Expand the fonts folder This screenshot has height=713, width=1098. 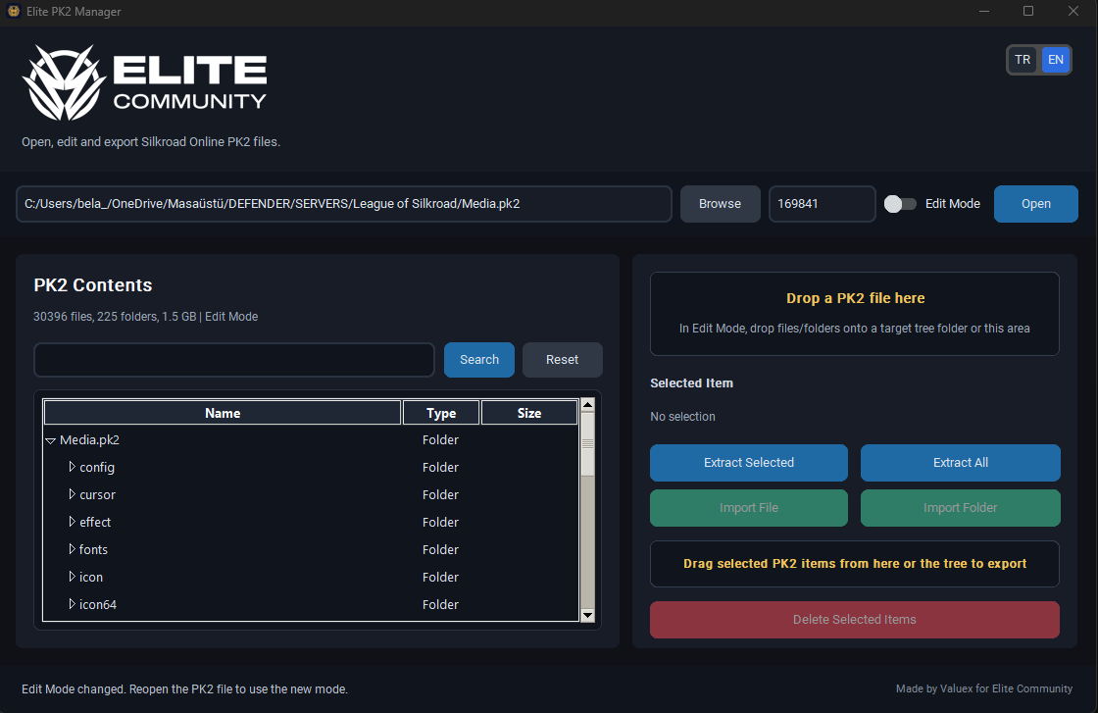click(72, 549)
